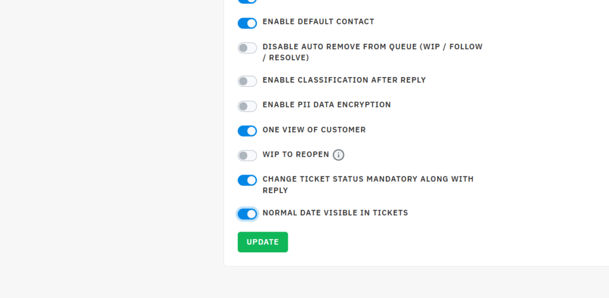Switch off Normal Date Visible in Tickets toggle
This screenshot has height=298, width=609.
tap(247, 214)
